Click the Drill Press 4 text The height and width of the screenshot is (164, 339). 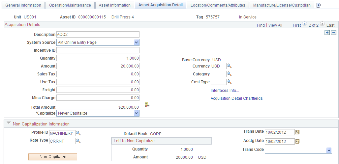coord(123,17)
